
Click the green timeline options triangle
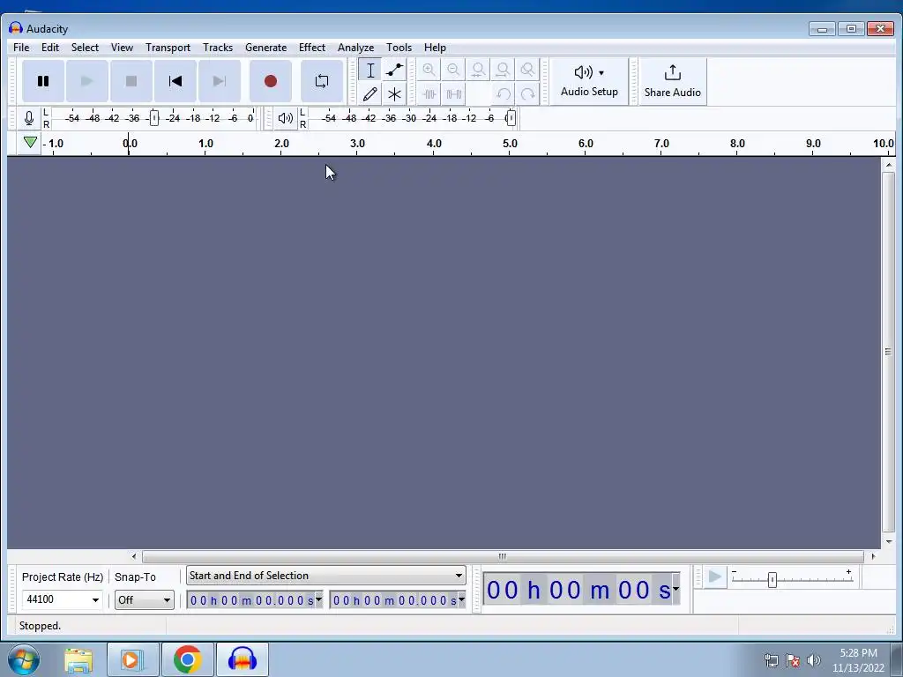point(30,142)
